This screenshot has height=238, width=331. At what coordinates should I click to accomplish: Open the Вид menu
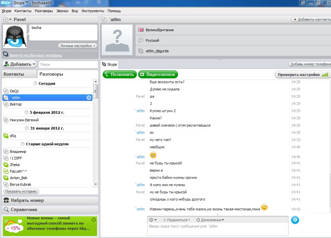75,11
